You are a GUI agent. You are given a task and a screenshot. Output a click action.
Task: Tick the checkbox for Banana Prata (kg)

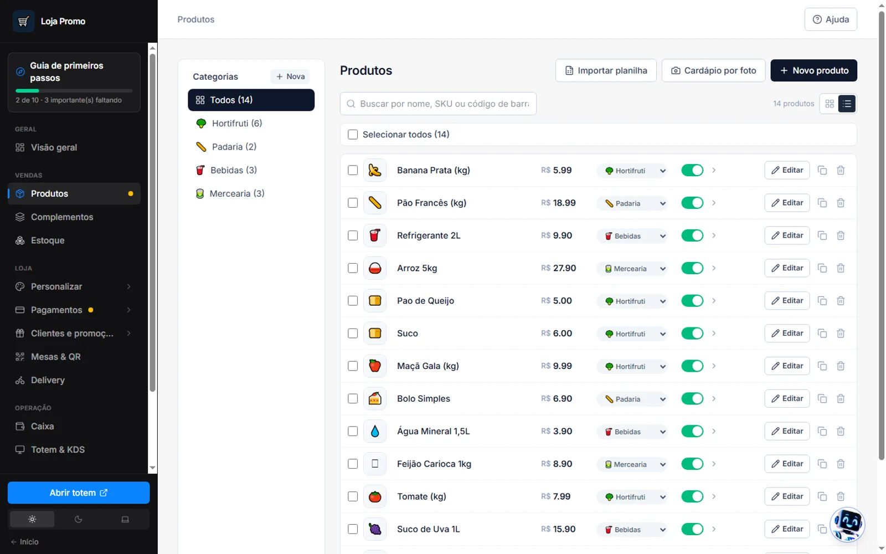coord(353,170)
